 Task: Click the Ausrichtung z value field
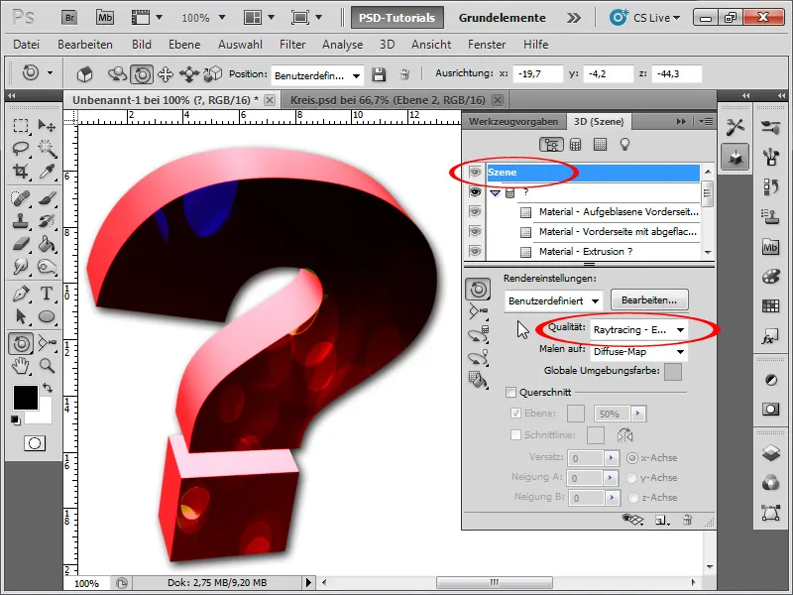point(677,73)
